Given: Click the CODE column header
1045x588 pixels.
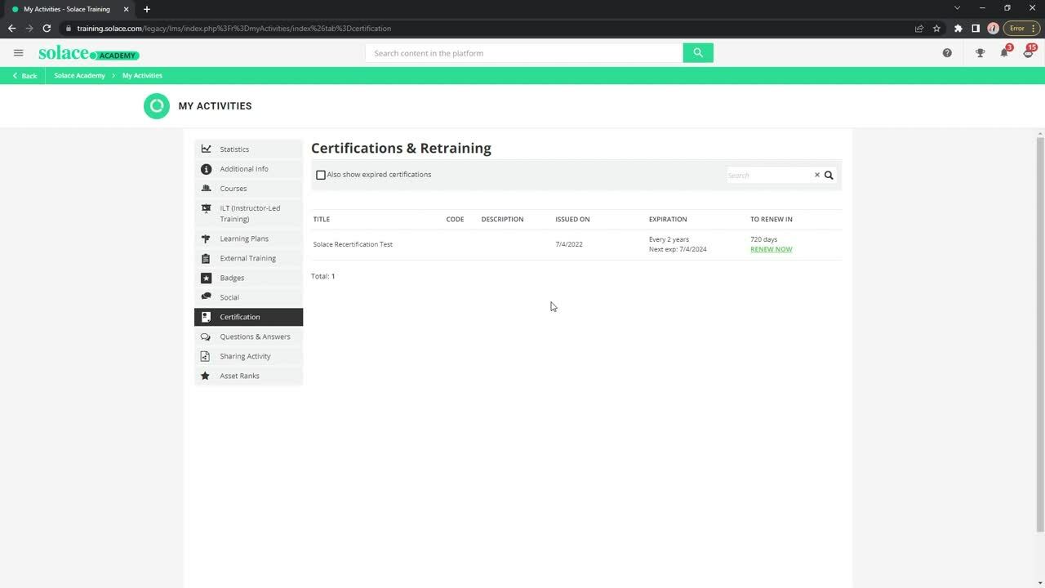Looking at the screenshot, I should pyautogui.click(x=455, y=219).
